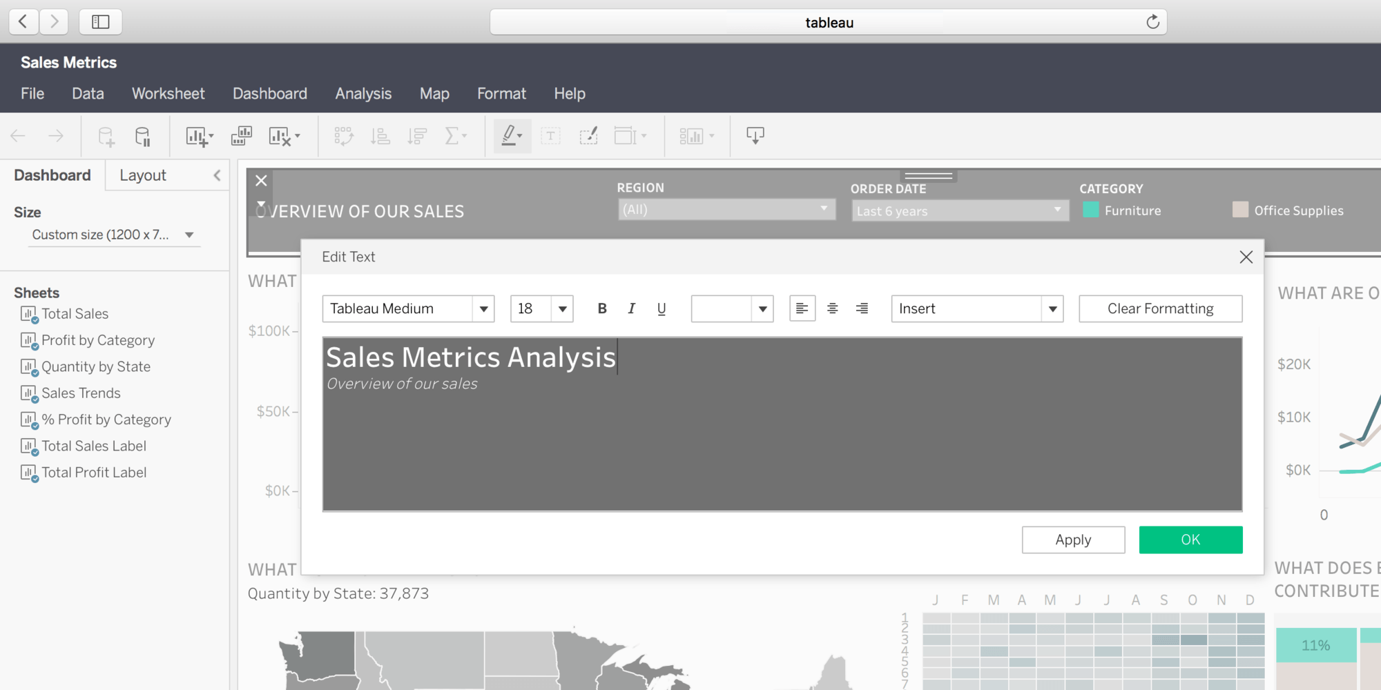Click the swap rows and columns icon
The width and height of the screenshot is (1381, 690).
(344, 136)
